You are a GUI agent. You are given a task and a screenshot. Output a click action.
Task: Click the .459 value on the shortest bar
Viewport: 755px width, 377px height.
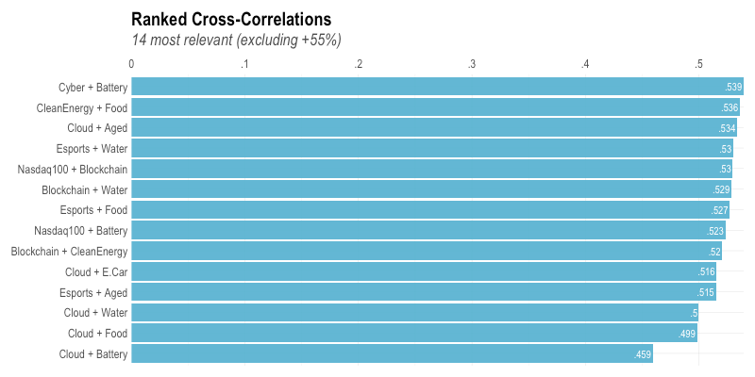(643, 354)
